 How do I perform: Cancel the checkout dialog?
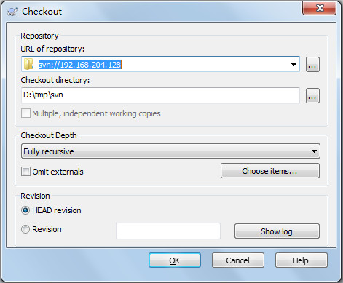click(x=238, y=260)
